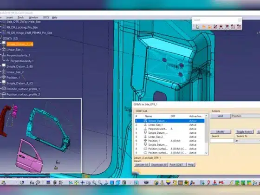Select Position_1 in the spec tree
The height and width of the screenshot is (195, 260).
(x=13, y=78)
